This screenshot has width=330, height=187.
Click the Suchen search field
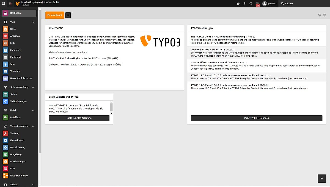click(x=304, y=4)
